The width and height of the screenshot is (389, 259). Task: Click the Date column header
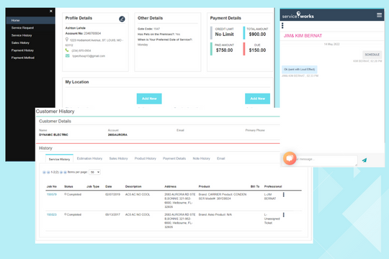point(108,186)
